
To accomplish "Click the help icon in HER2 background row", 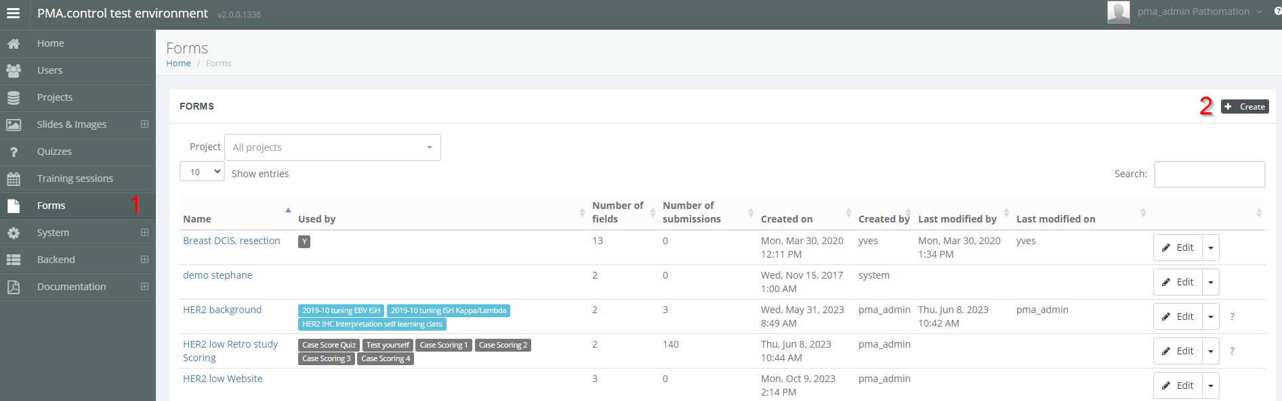I will [x=1232, y=316].
